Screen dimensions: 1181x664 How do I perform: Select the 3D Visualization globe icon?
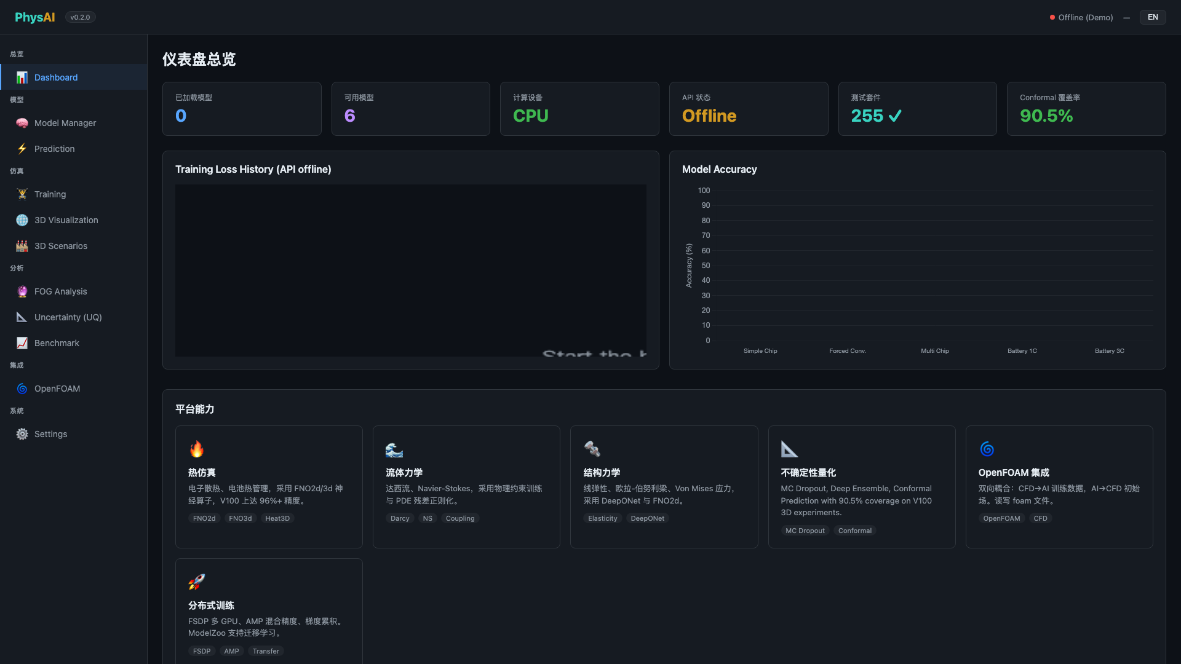tap(22, 220)
